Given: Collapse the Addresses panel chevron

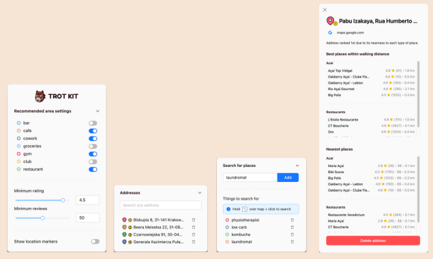Looking at the screenshot, I should pyautogui.click(x=200, y=193).
